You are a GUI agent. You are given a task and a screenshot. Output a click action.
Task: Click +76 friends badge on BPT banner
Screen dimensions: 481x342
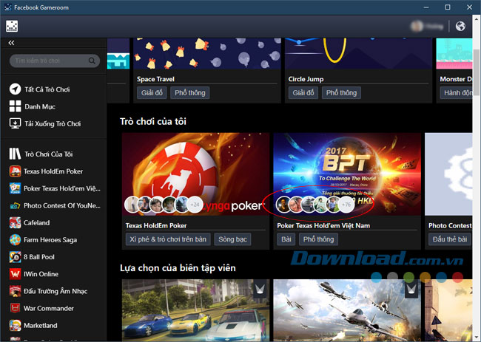[346, 205]
